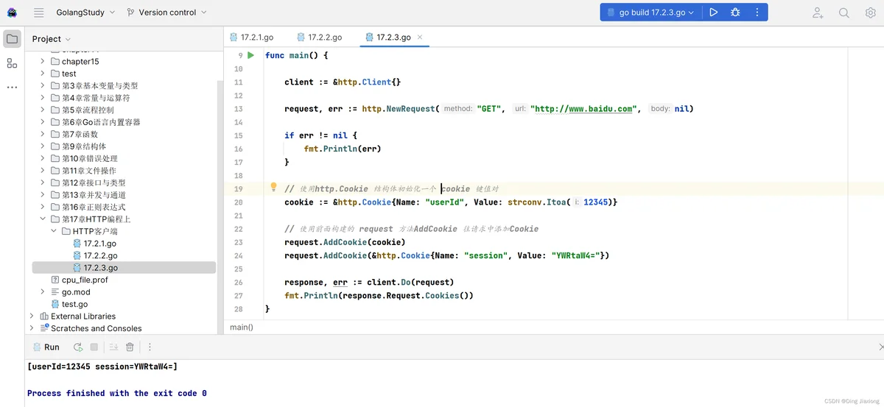Expand the chapter15 folder
884x407 pixels.
point(43,62)
